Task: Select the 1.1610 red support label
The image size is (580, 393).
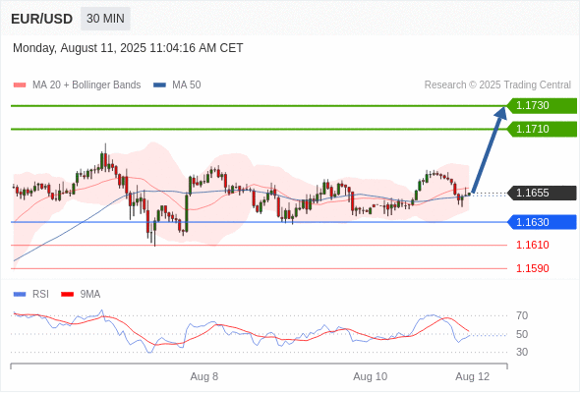Action: click(533, 245)
